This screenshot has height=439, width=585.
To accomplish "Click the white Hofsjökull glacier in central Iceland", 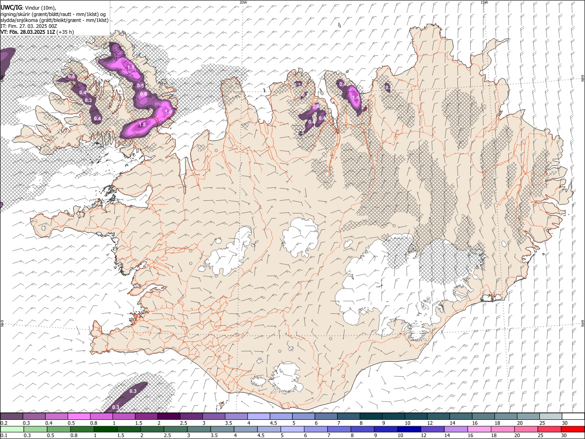I will coord(301,237).
